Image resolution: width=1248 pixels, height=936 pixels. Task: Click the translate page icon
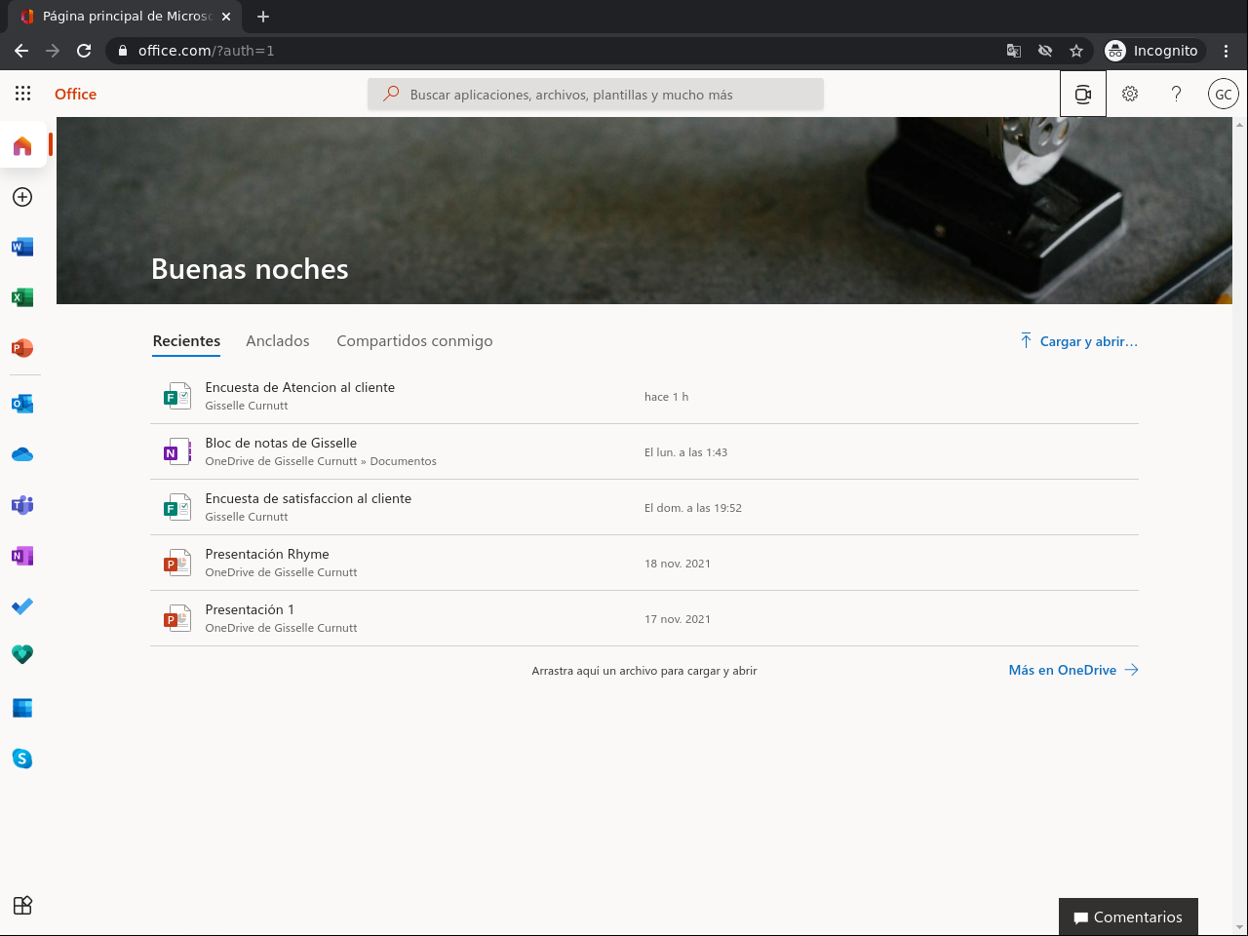[1014, 51]
